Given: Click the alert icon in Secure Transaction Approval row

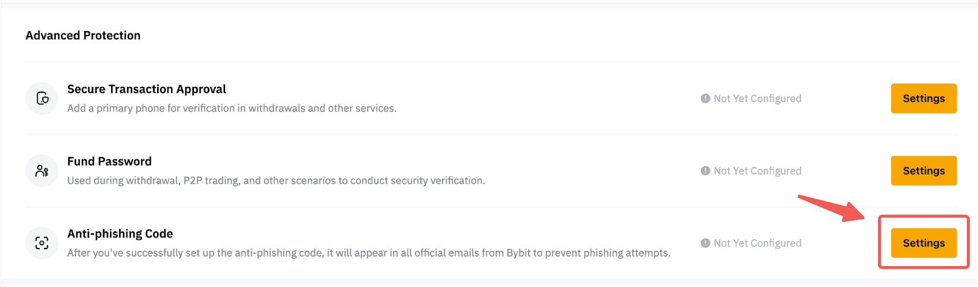Looking at the screenshot, I should (x=705, y=98).
